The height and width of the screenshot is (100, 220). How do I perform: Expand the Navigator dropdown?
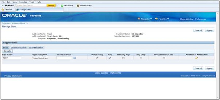point(151,19)
